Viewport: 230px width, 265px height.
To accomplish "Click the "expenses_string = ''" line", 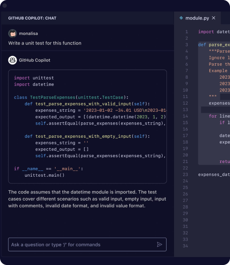I will 62,143.
